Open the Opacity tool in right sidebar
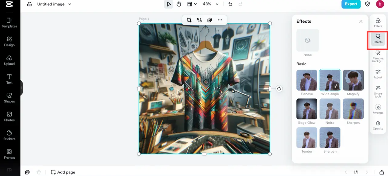This screenshot has height=176, width=388. coord(378,125)
